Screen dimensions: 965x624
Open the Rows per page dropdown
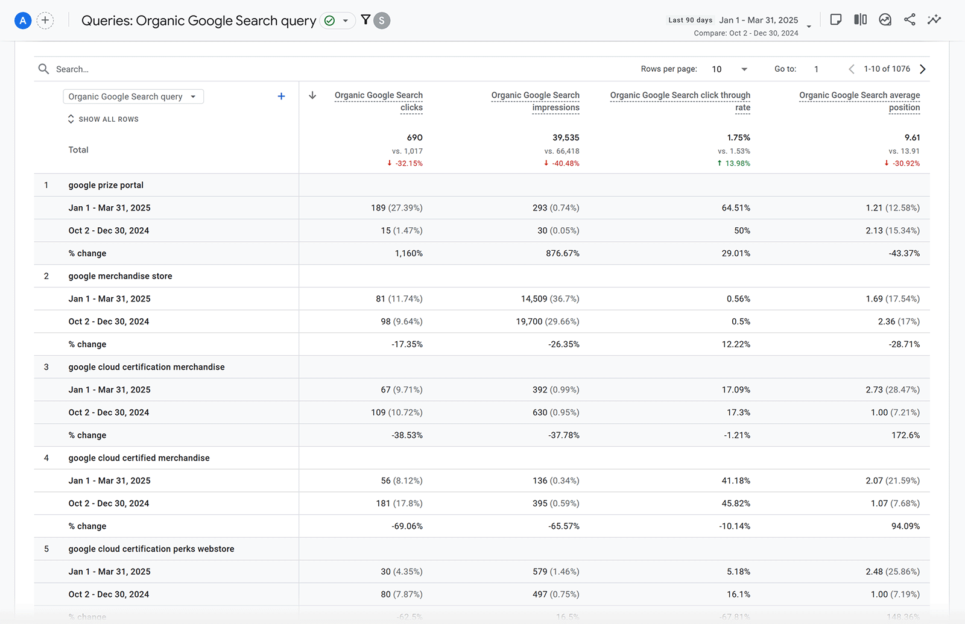(x=729, y=69)
